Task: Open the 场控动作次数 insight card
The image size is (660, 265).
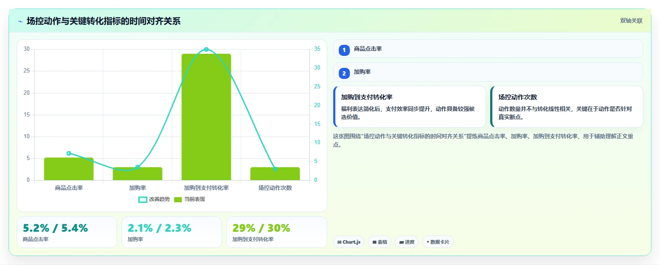Action: click(567, 107)
